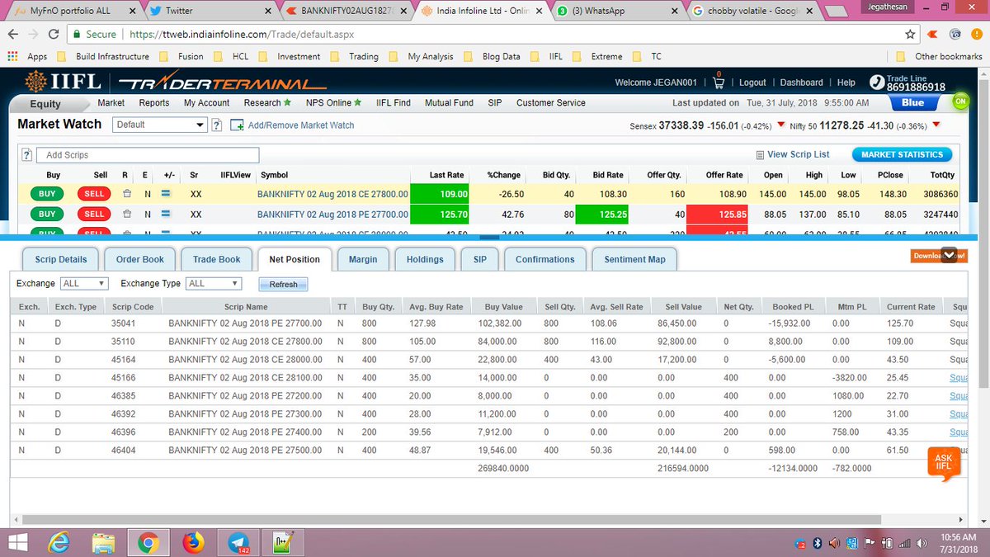Collapse panel with chevron near Download button

948,256
